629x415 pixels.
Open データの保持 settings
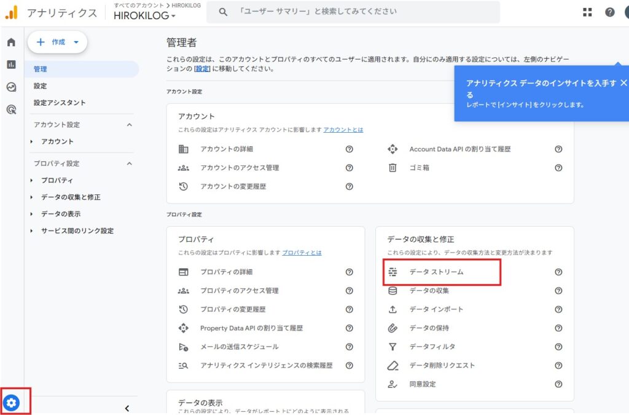[x=429, y=328]
